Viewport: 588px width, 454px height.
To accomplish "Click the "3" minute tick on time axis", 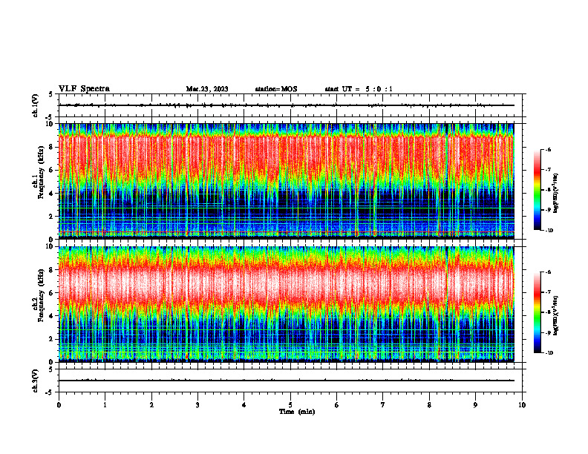I will point(197,405).
